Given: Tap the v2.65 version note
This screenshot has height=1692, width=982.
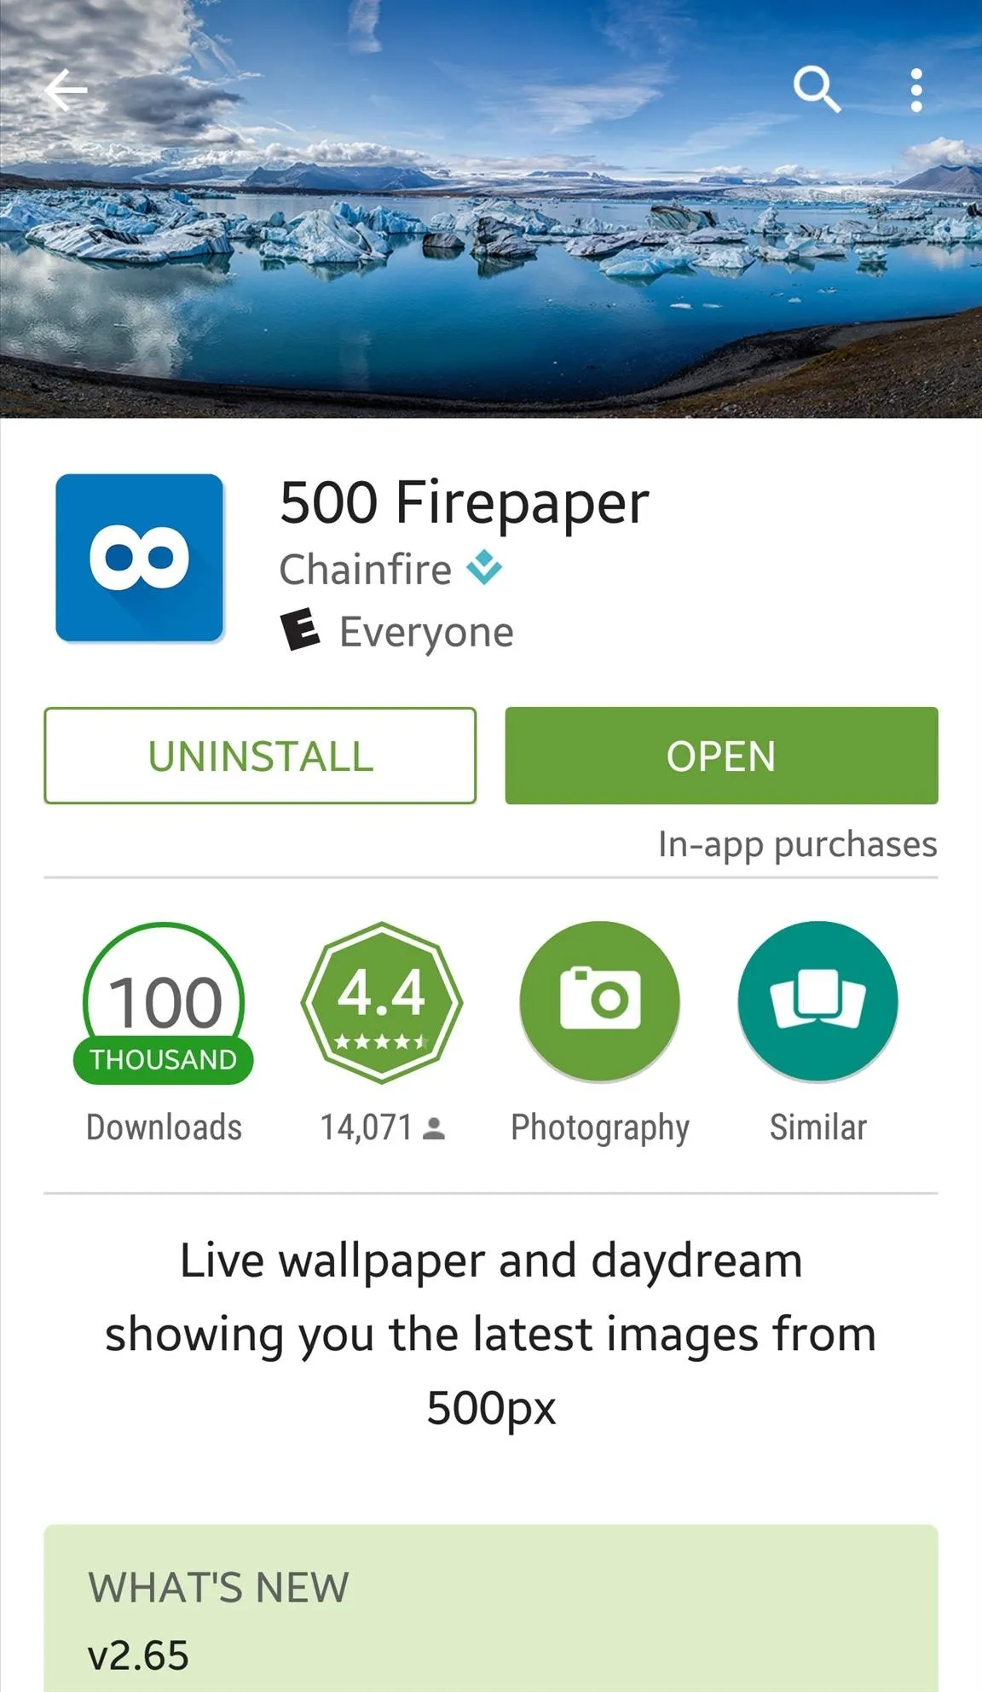Looking at the screenshot, I should point(138,1655).
